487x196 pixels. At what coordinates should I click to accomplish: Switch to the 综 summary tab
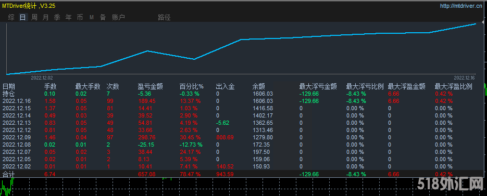click(x=11, y=17)
